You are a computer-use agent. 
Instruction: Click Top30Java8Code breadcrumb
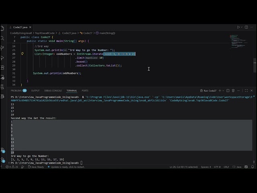coord(45,33)
